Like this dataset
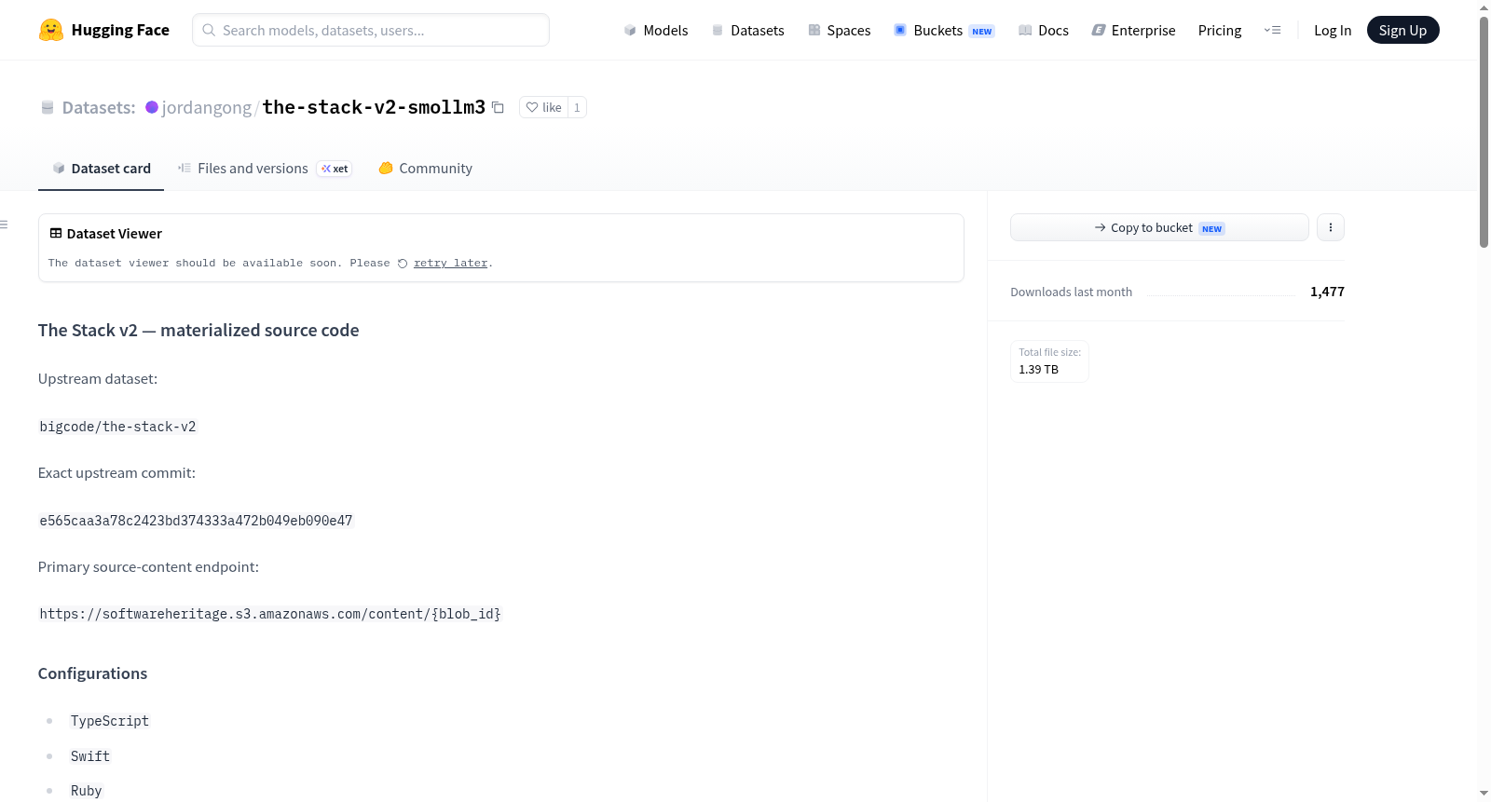1491x802 pixels. (544, 107)
